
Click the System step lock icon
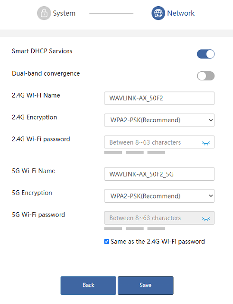(x=44, y=13)
